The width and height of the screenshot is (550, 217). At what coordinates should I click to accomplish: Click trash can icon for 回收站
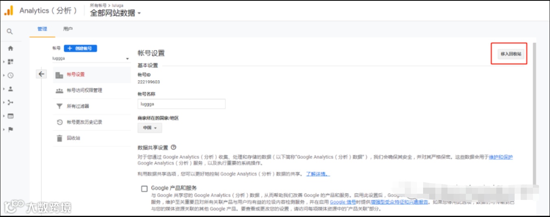click(59, 138)
